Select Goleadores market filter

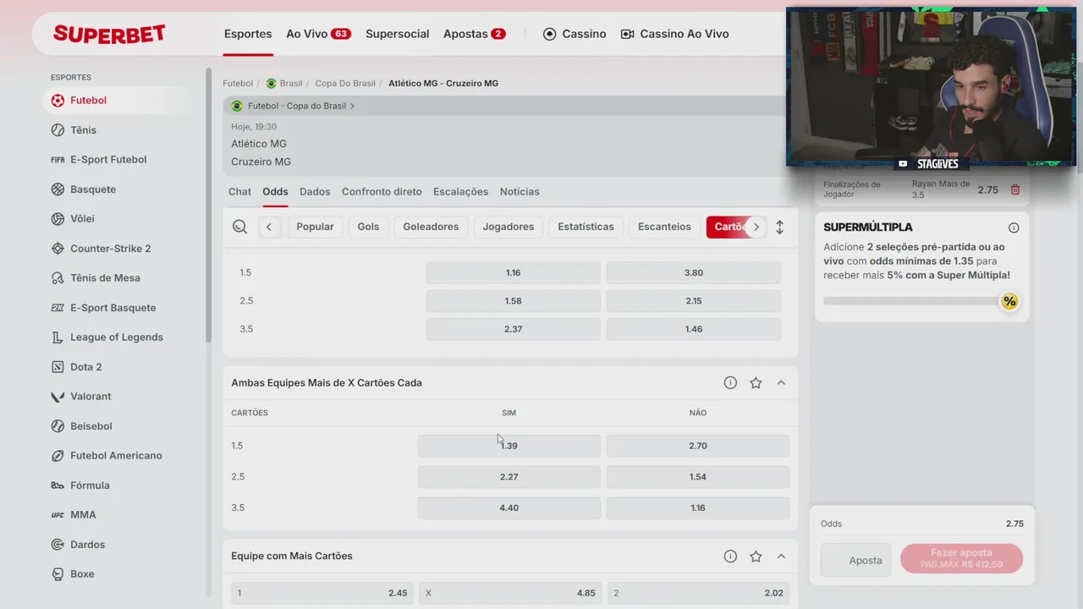click(x=431, y=227)
